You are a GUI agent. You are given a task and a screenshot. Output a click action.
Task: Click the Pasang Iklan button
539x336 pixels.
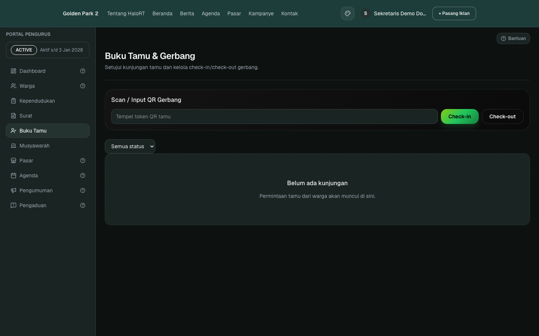(454, 13)
